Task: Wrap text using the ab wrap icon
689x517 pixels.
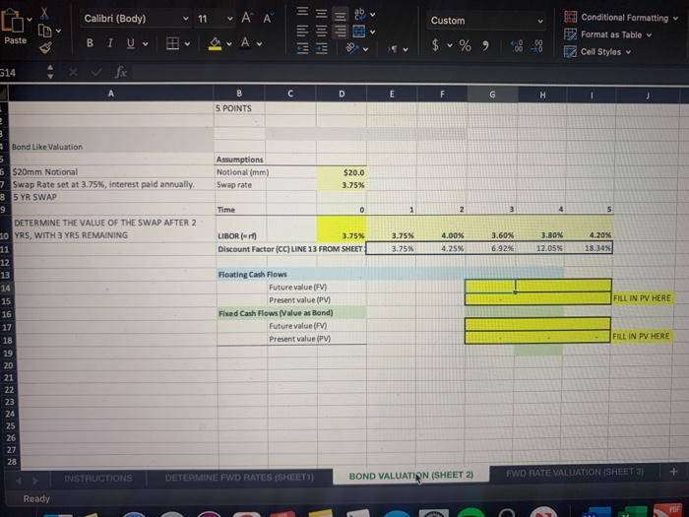Action: tap(359, 14)
